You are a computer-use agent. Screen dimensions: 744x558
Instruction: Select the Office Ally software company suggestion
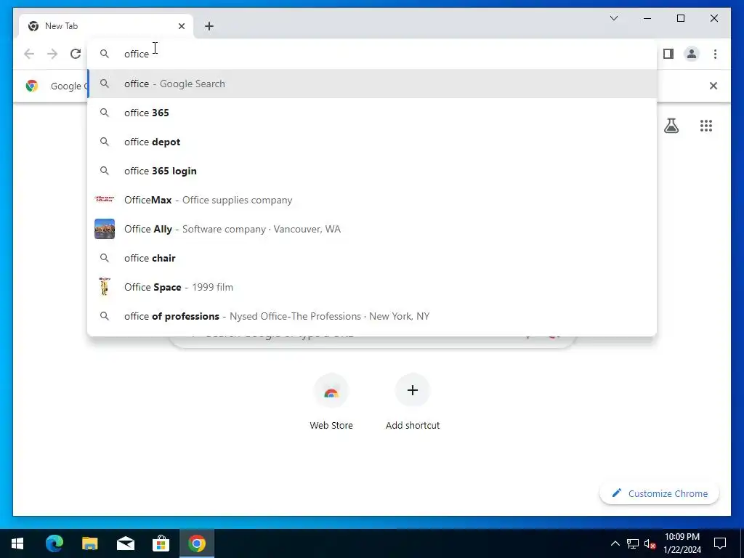tap(372, 229)
